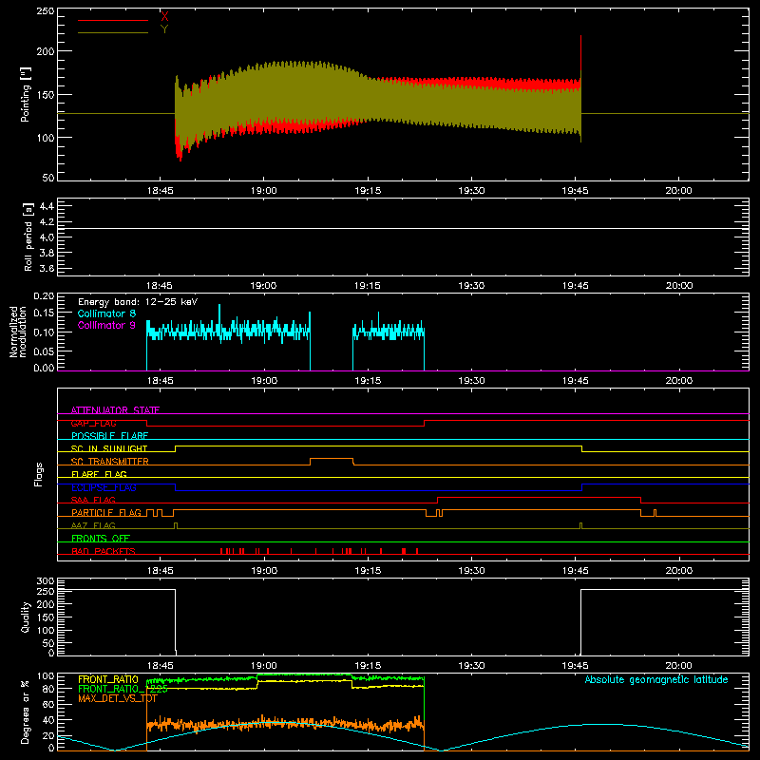Click the green FRONT_RATIO_1225 legend label
This screenshot has height=760, width=760.
click(123, 689)
